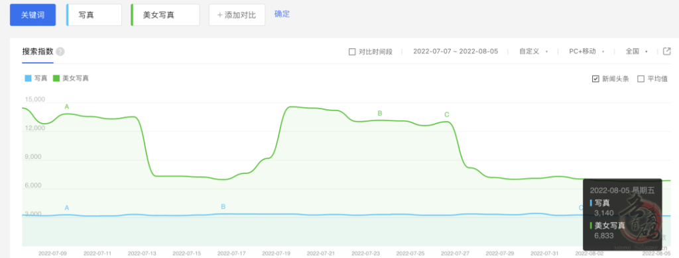The image size is (679, 258).
Task: Select the 搜索指数 tab
Action: [38, 52]
